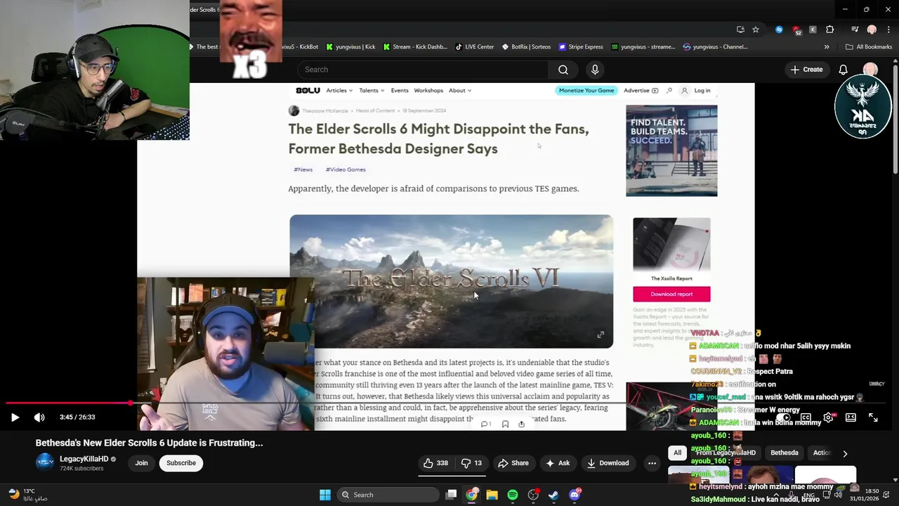The height and width of the screenshot is (506, 899).
Task: Join the LegacyKillaHD channel membership
Action: (141, 463)
